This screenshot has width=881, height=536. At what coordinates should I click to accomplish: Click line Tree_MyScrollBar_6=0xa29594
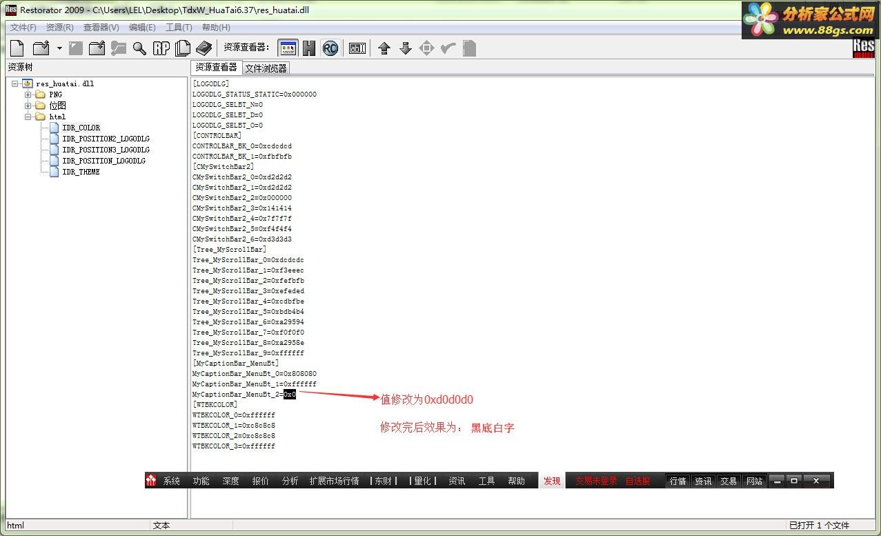click(x=248, y=321)
